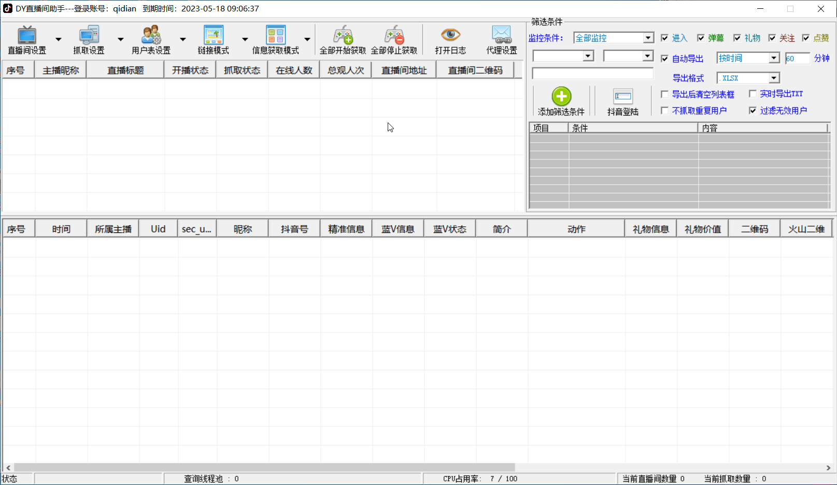The height and width of the screenshot is (485, 837).
Task: Click 直播间地址 column header
Action: click(404, 70)
